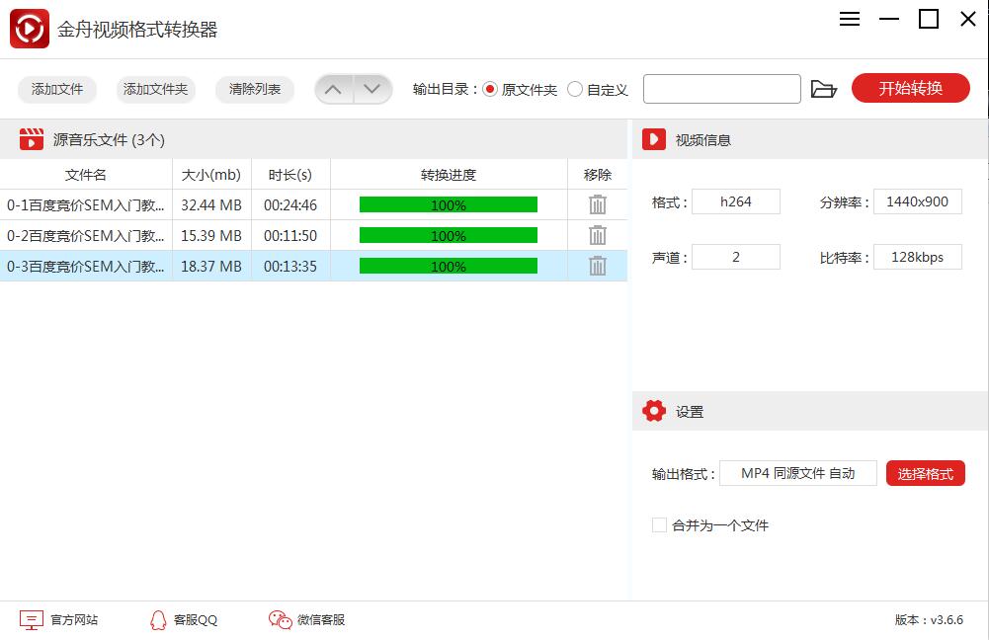The image size is (989, 640).
Task: Click the custom output path text field
Action: point(721,89)
